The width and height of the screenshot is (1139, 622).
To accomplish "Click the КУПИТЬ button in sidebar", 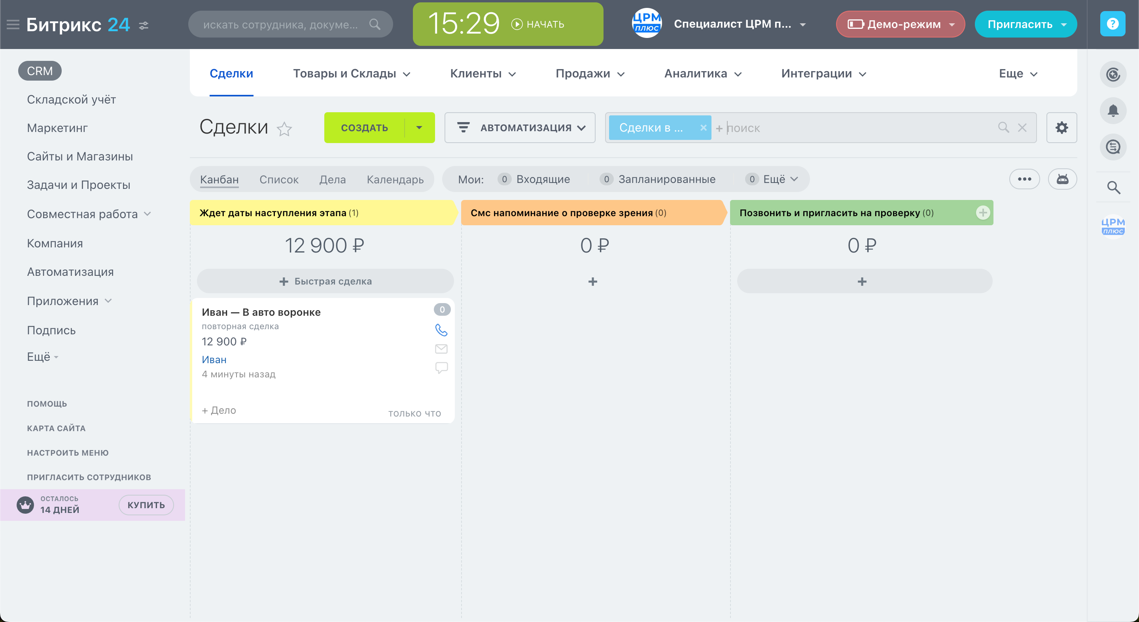I will click(146, 505).
